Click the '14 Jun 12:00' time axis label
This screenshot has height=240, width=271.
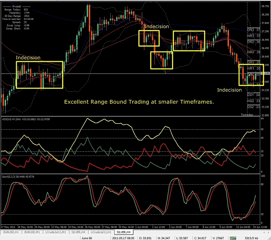[x=260, y=227]
